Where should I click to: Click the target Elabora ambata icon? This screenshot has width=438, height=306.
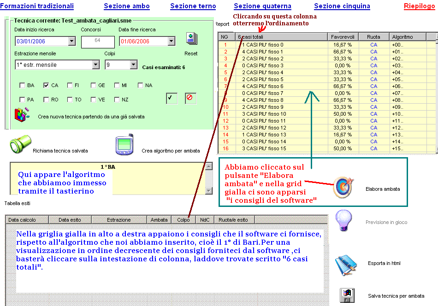point(343,187)
